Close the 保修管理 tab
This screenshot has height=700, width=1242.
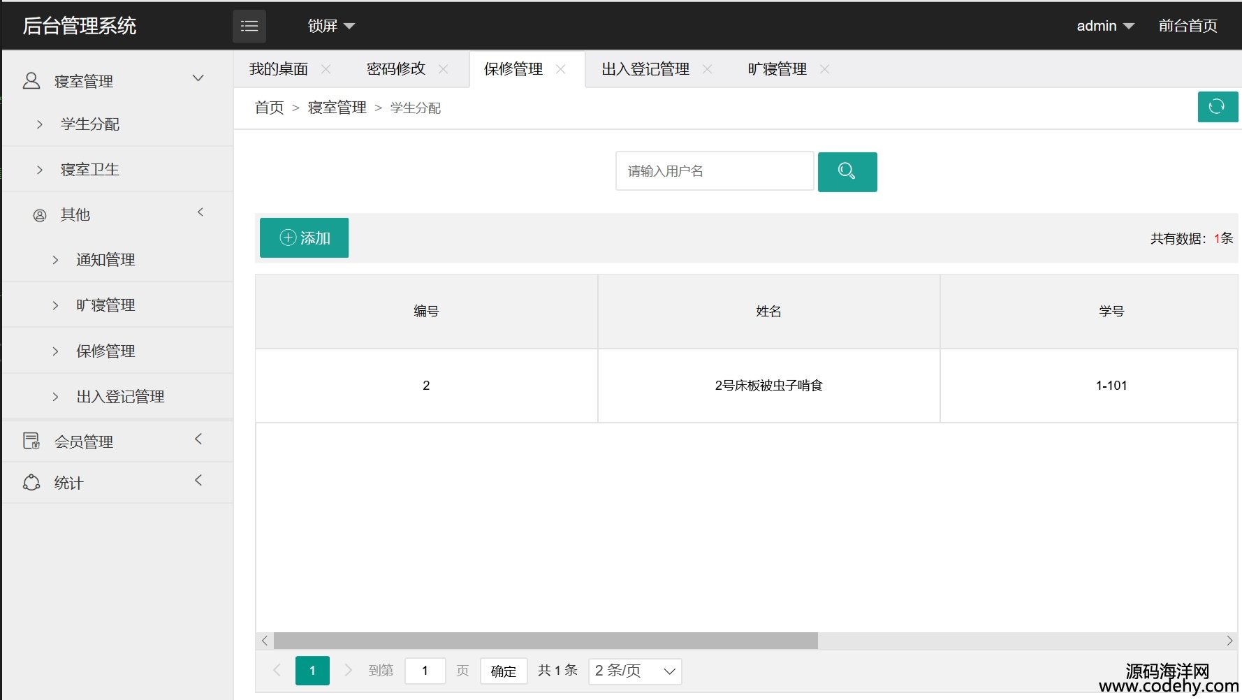[560, 69]
